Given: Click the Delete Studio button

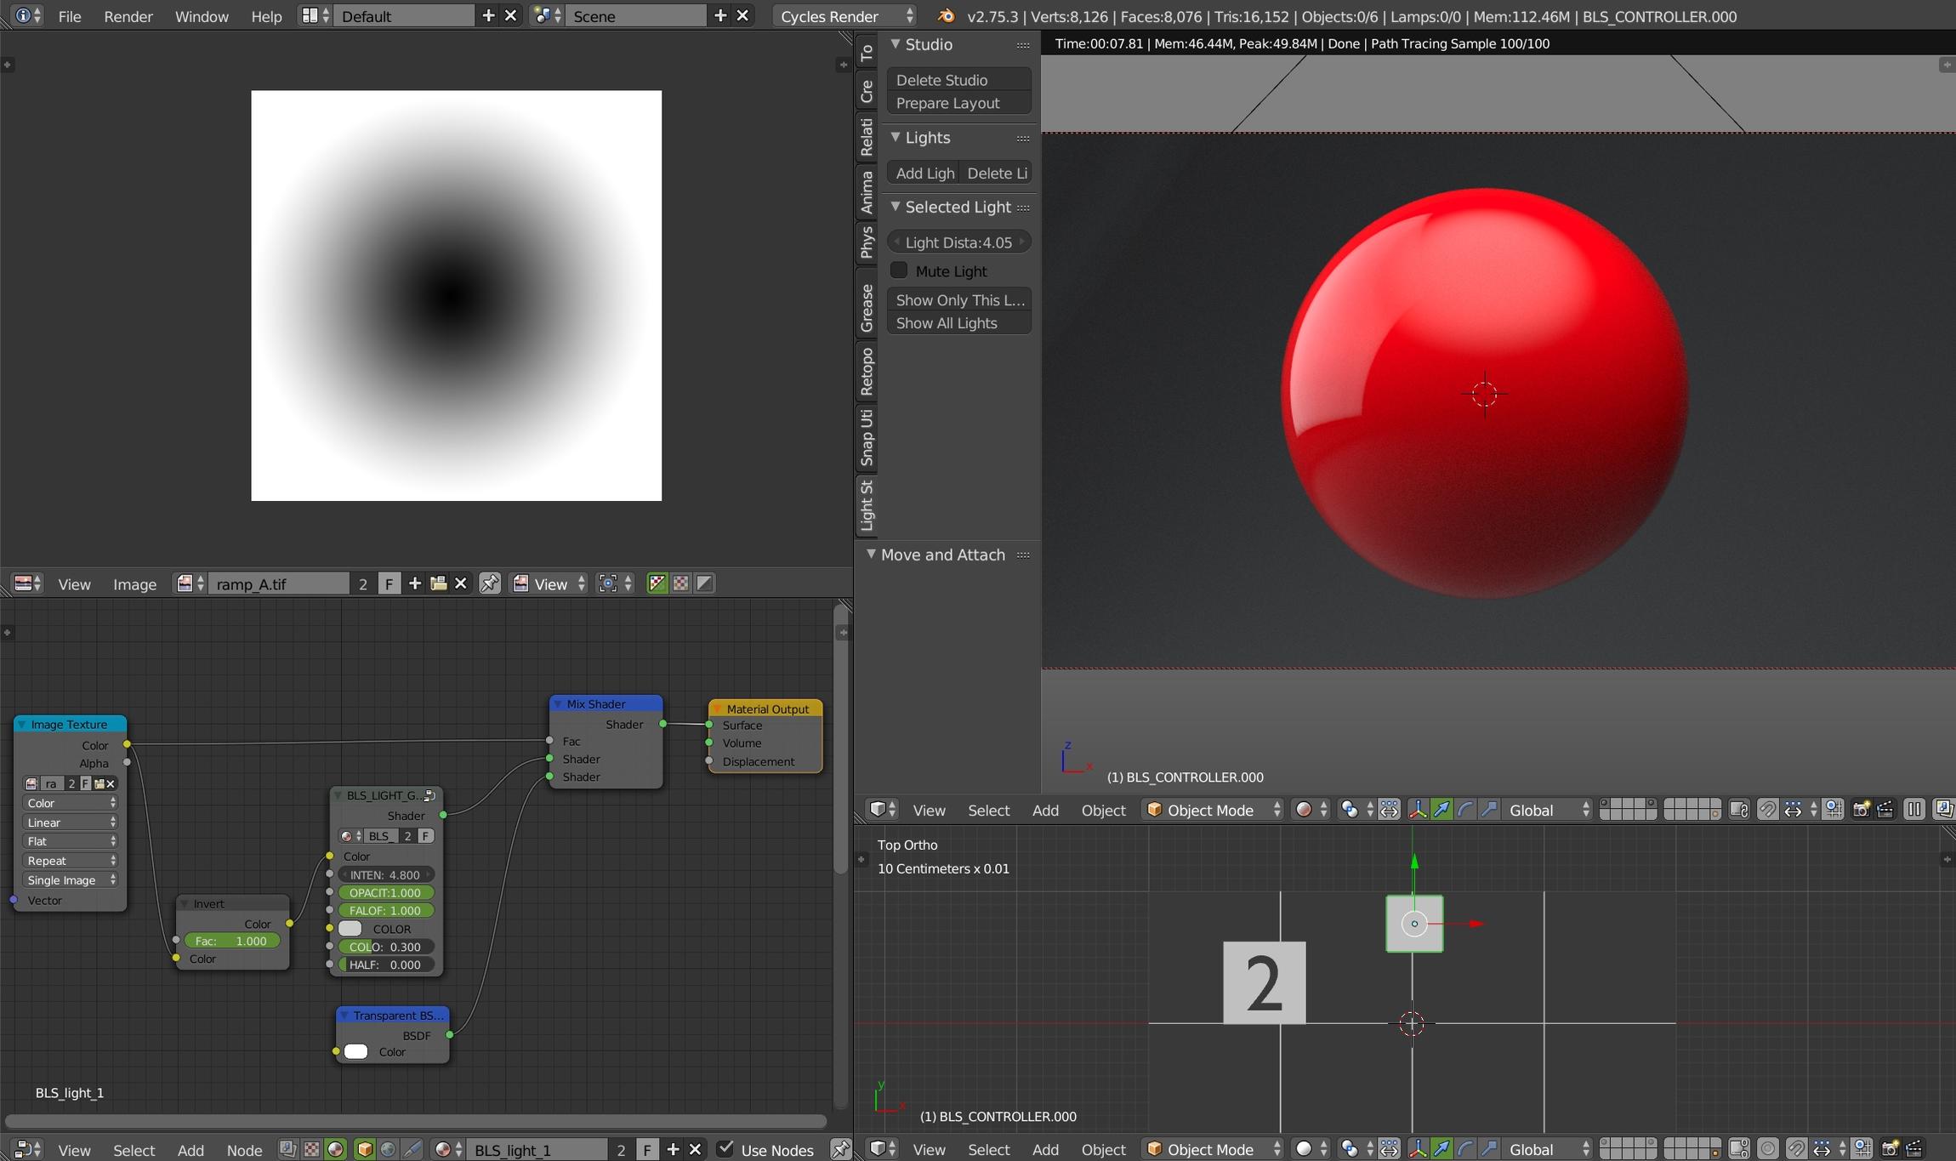Looking at the screenshot, I should point(958,79).
